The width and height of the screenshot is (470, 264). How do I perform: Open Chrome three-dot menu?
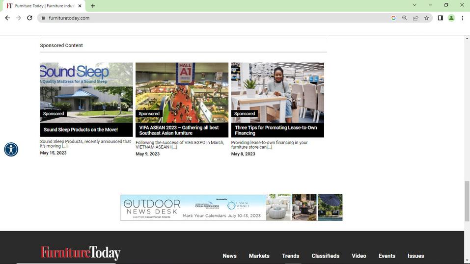coord(463,18)
